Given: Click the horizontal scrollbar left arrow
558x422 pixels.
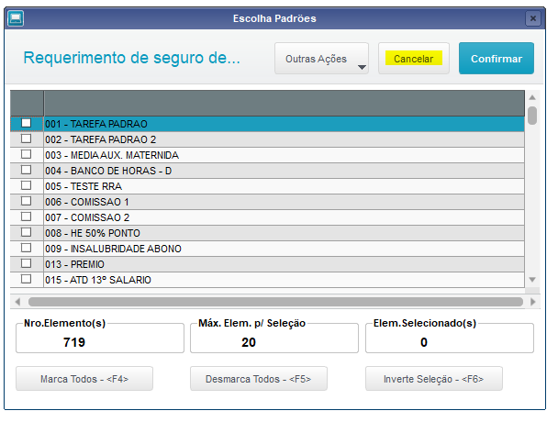Looking at the screenshot, I should (17, 302).
